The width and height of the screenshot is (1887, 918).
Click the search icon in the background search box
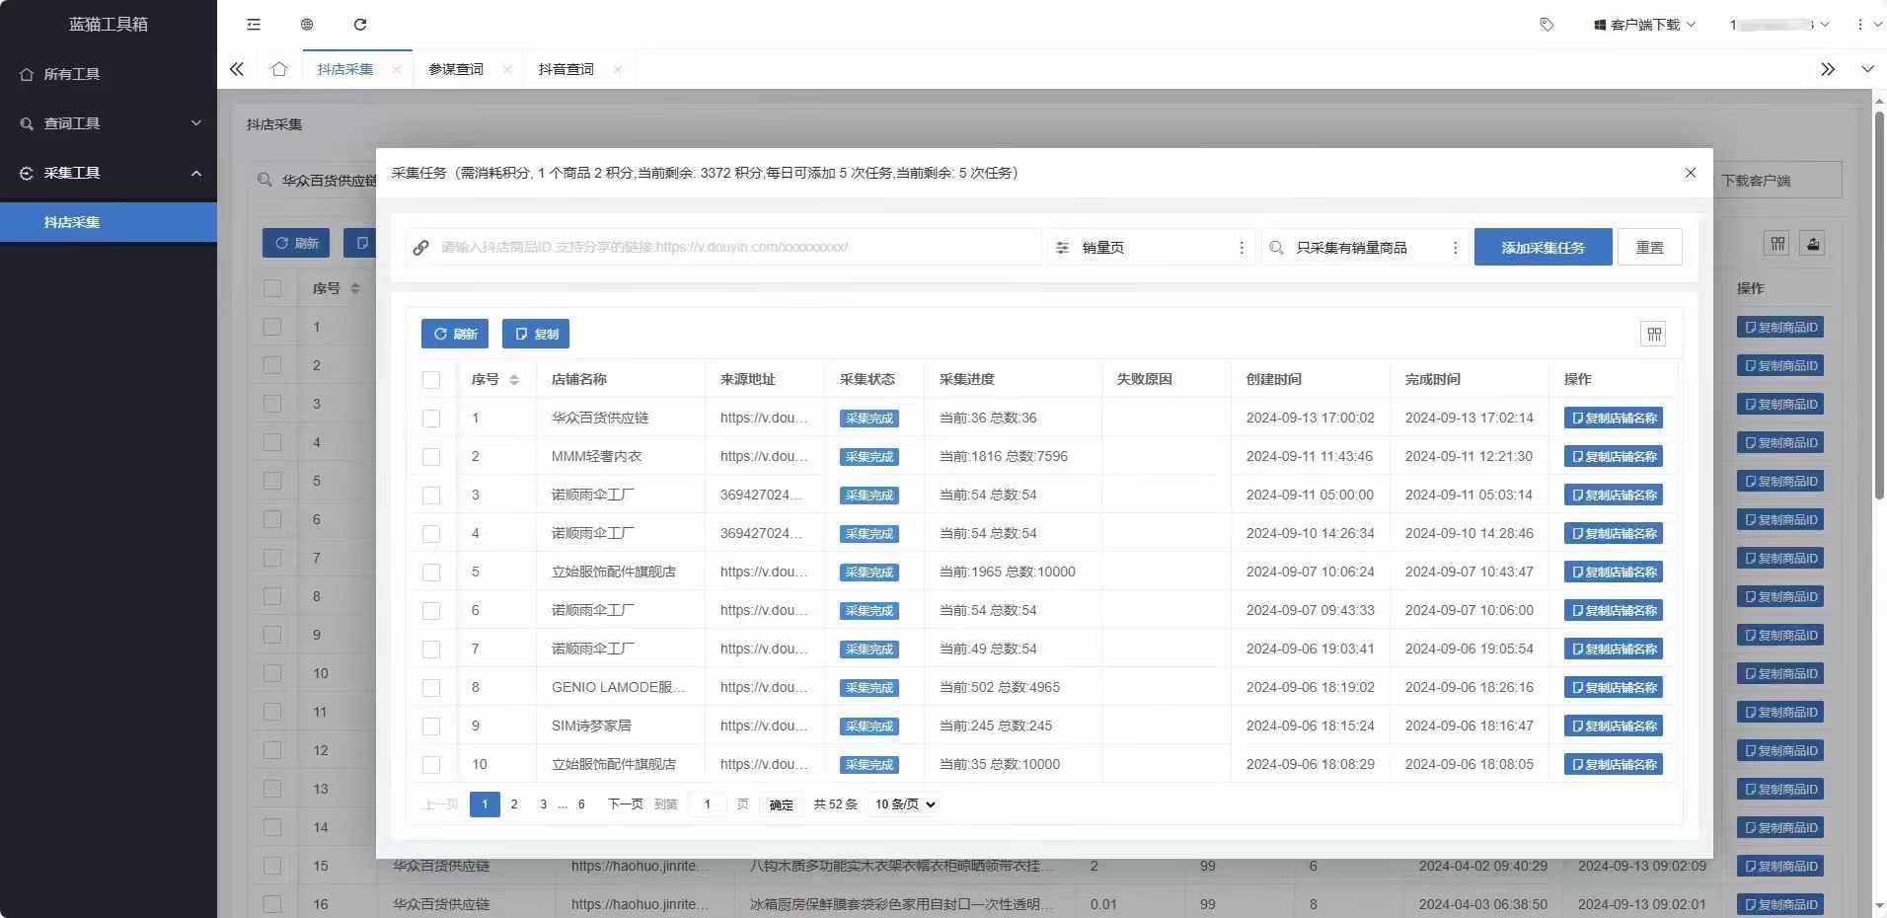264,181
